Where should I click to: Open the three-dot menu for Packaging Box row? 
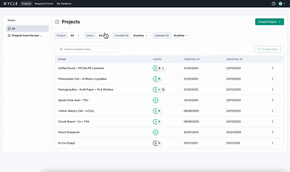273,89
